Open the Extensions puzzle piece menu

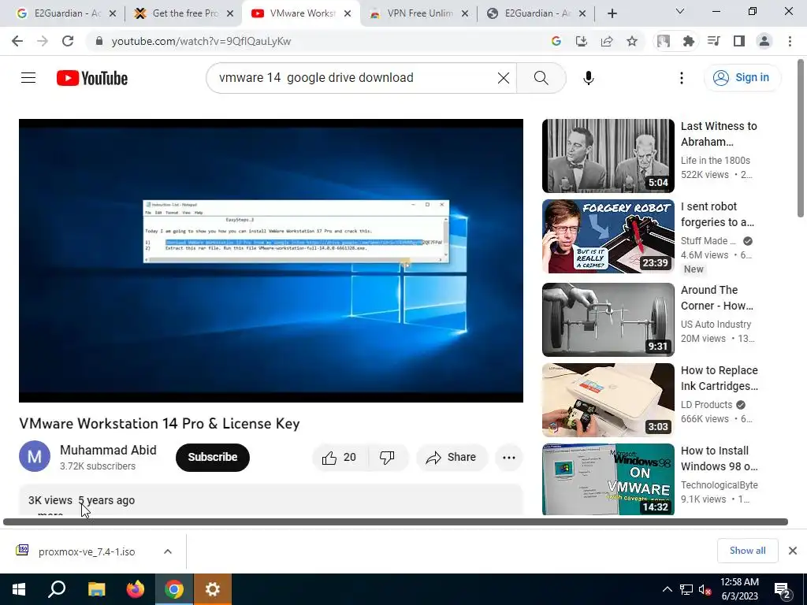[689, 41]
